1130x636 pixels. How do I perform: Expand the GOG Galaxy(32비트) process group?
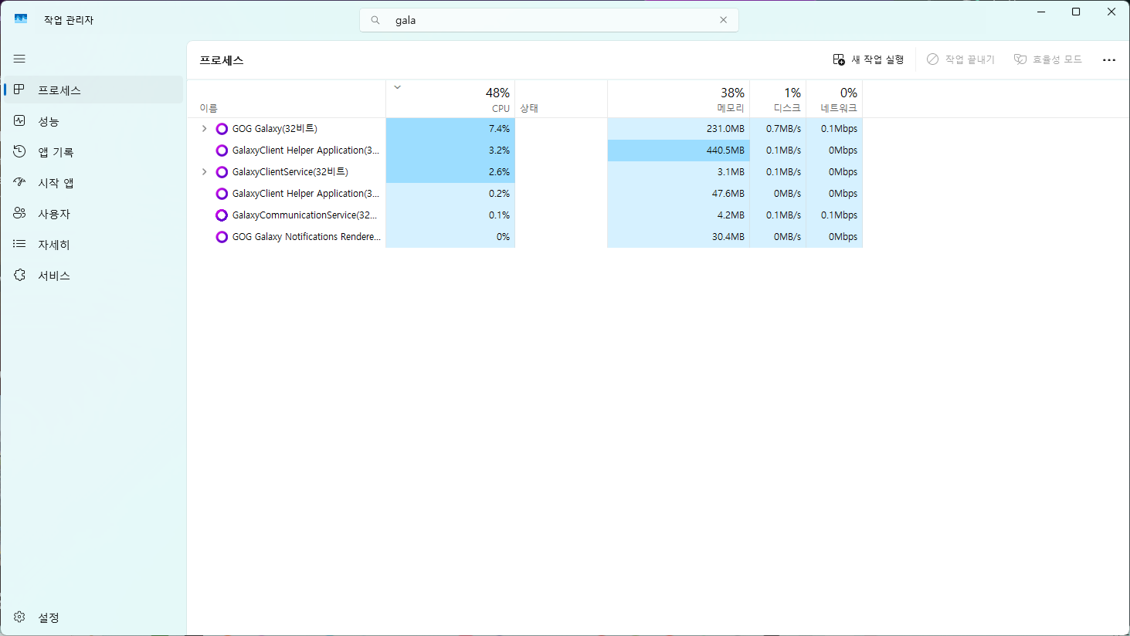click(204, 129)
